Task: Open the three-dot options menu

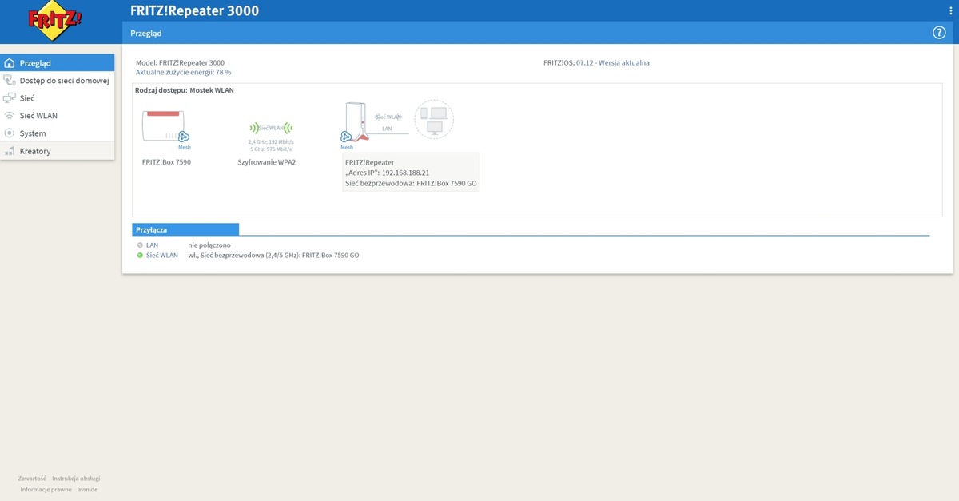Action: point(950,10)
